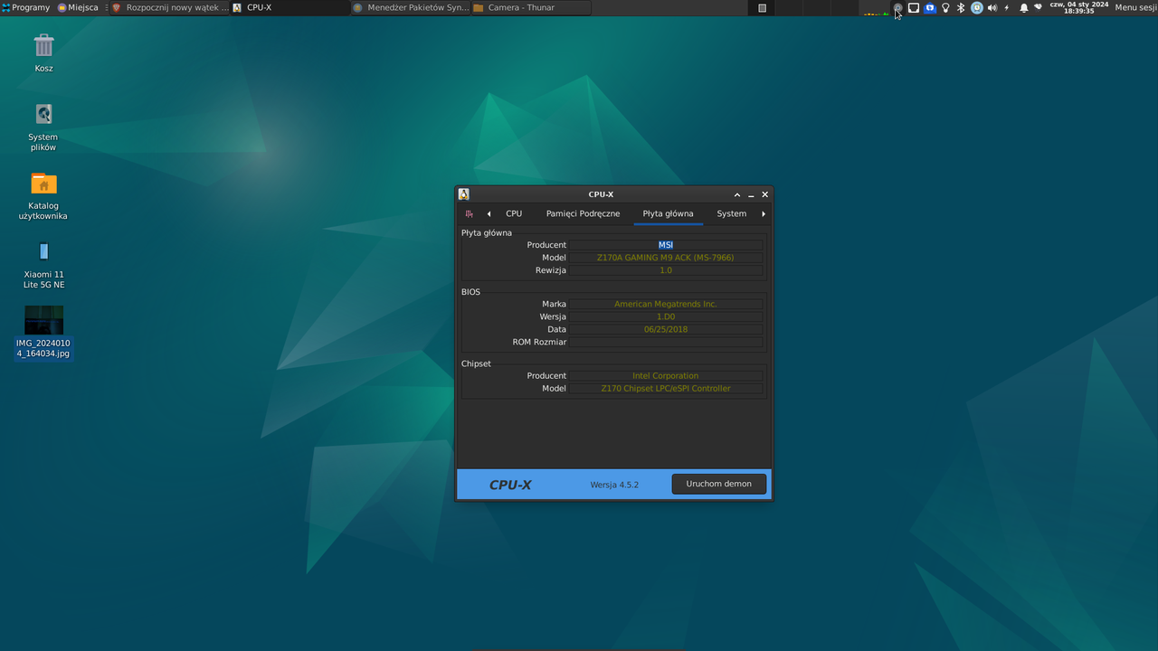The image size is (1158, 651).
Task: Click the Uruchom demon button
Action: click(x=719, y=484)
